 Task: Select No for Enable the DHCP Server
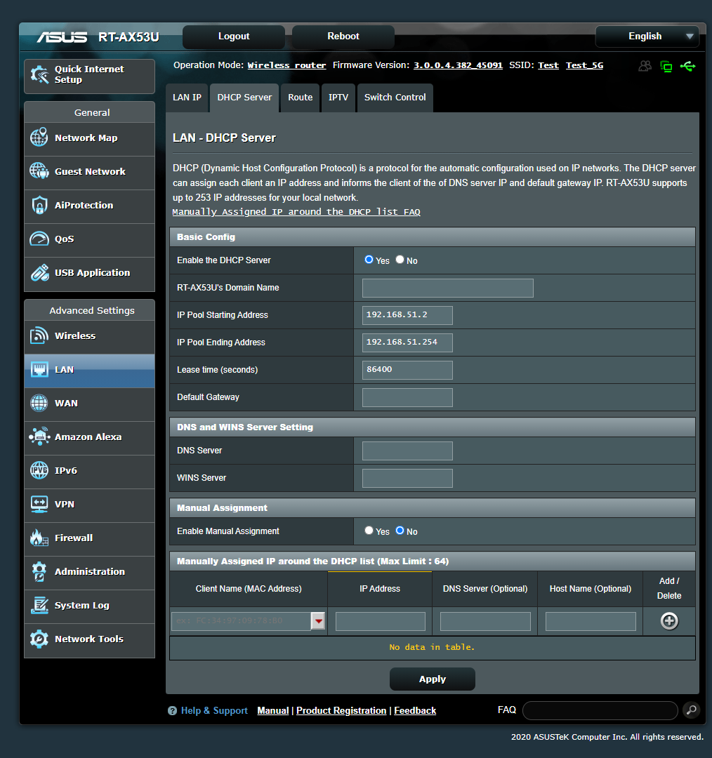(398, 259)
